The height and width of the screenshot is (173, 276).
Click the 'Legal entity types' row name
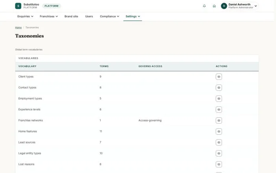pos(30,153)
